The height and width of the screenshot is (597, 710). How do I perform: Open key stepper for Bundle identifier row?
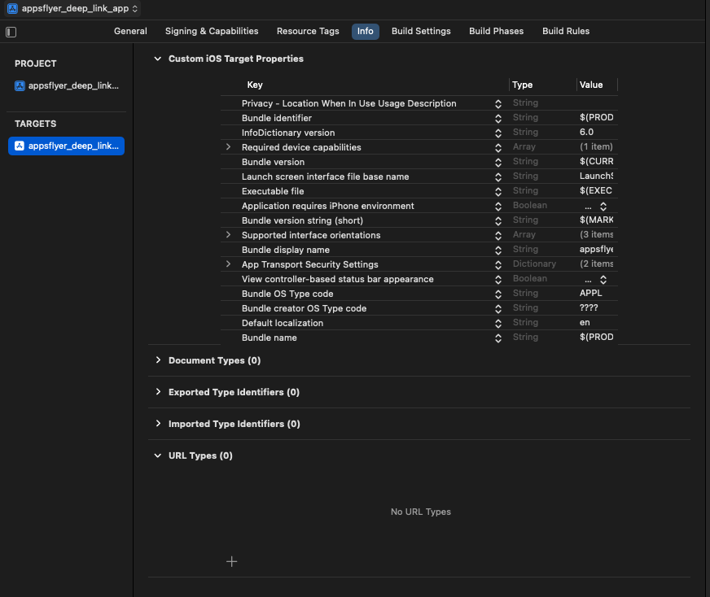(x=498, y=119)
